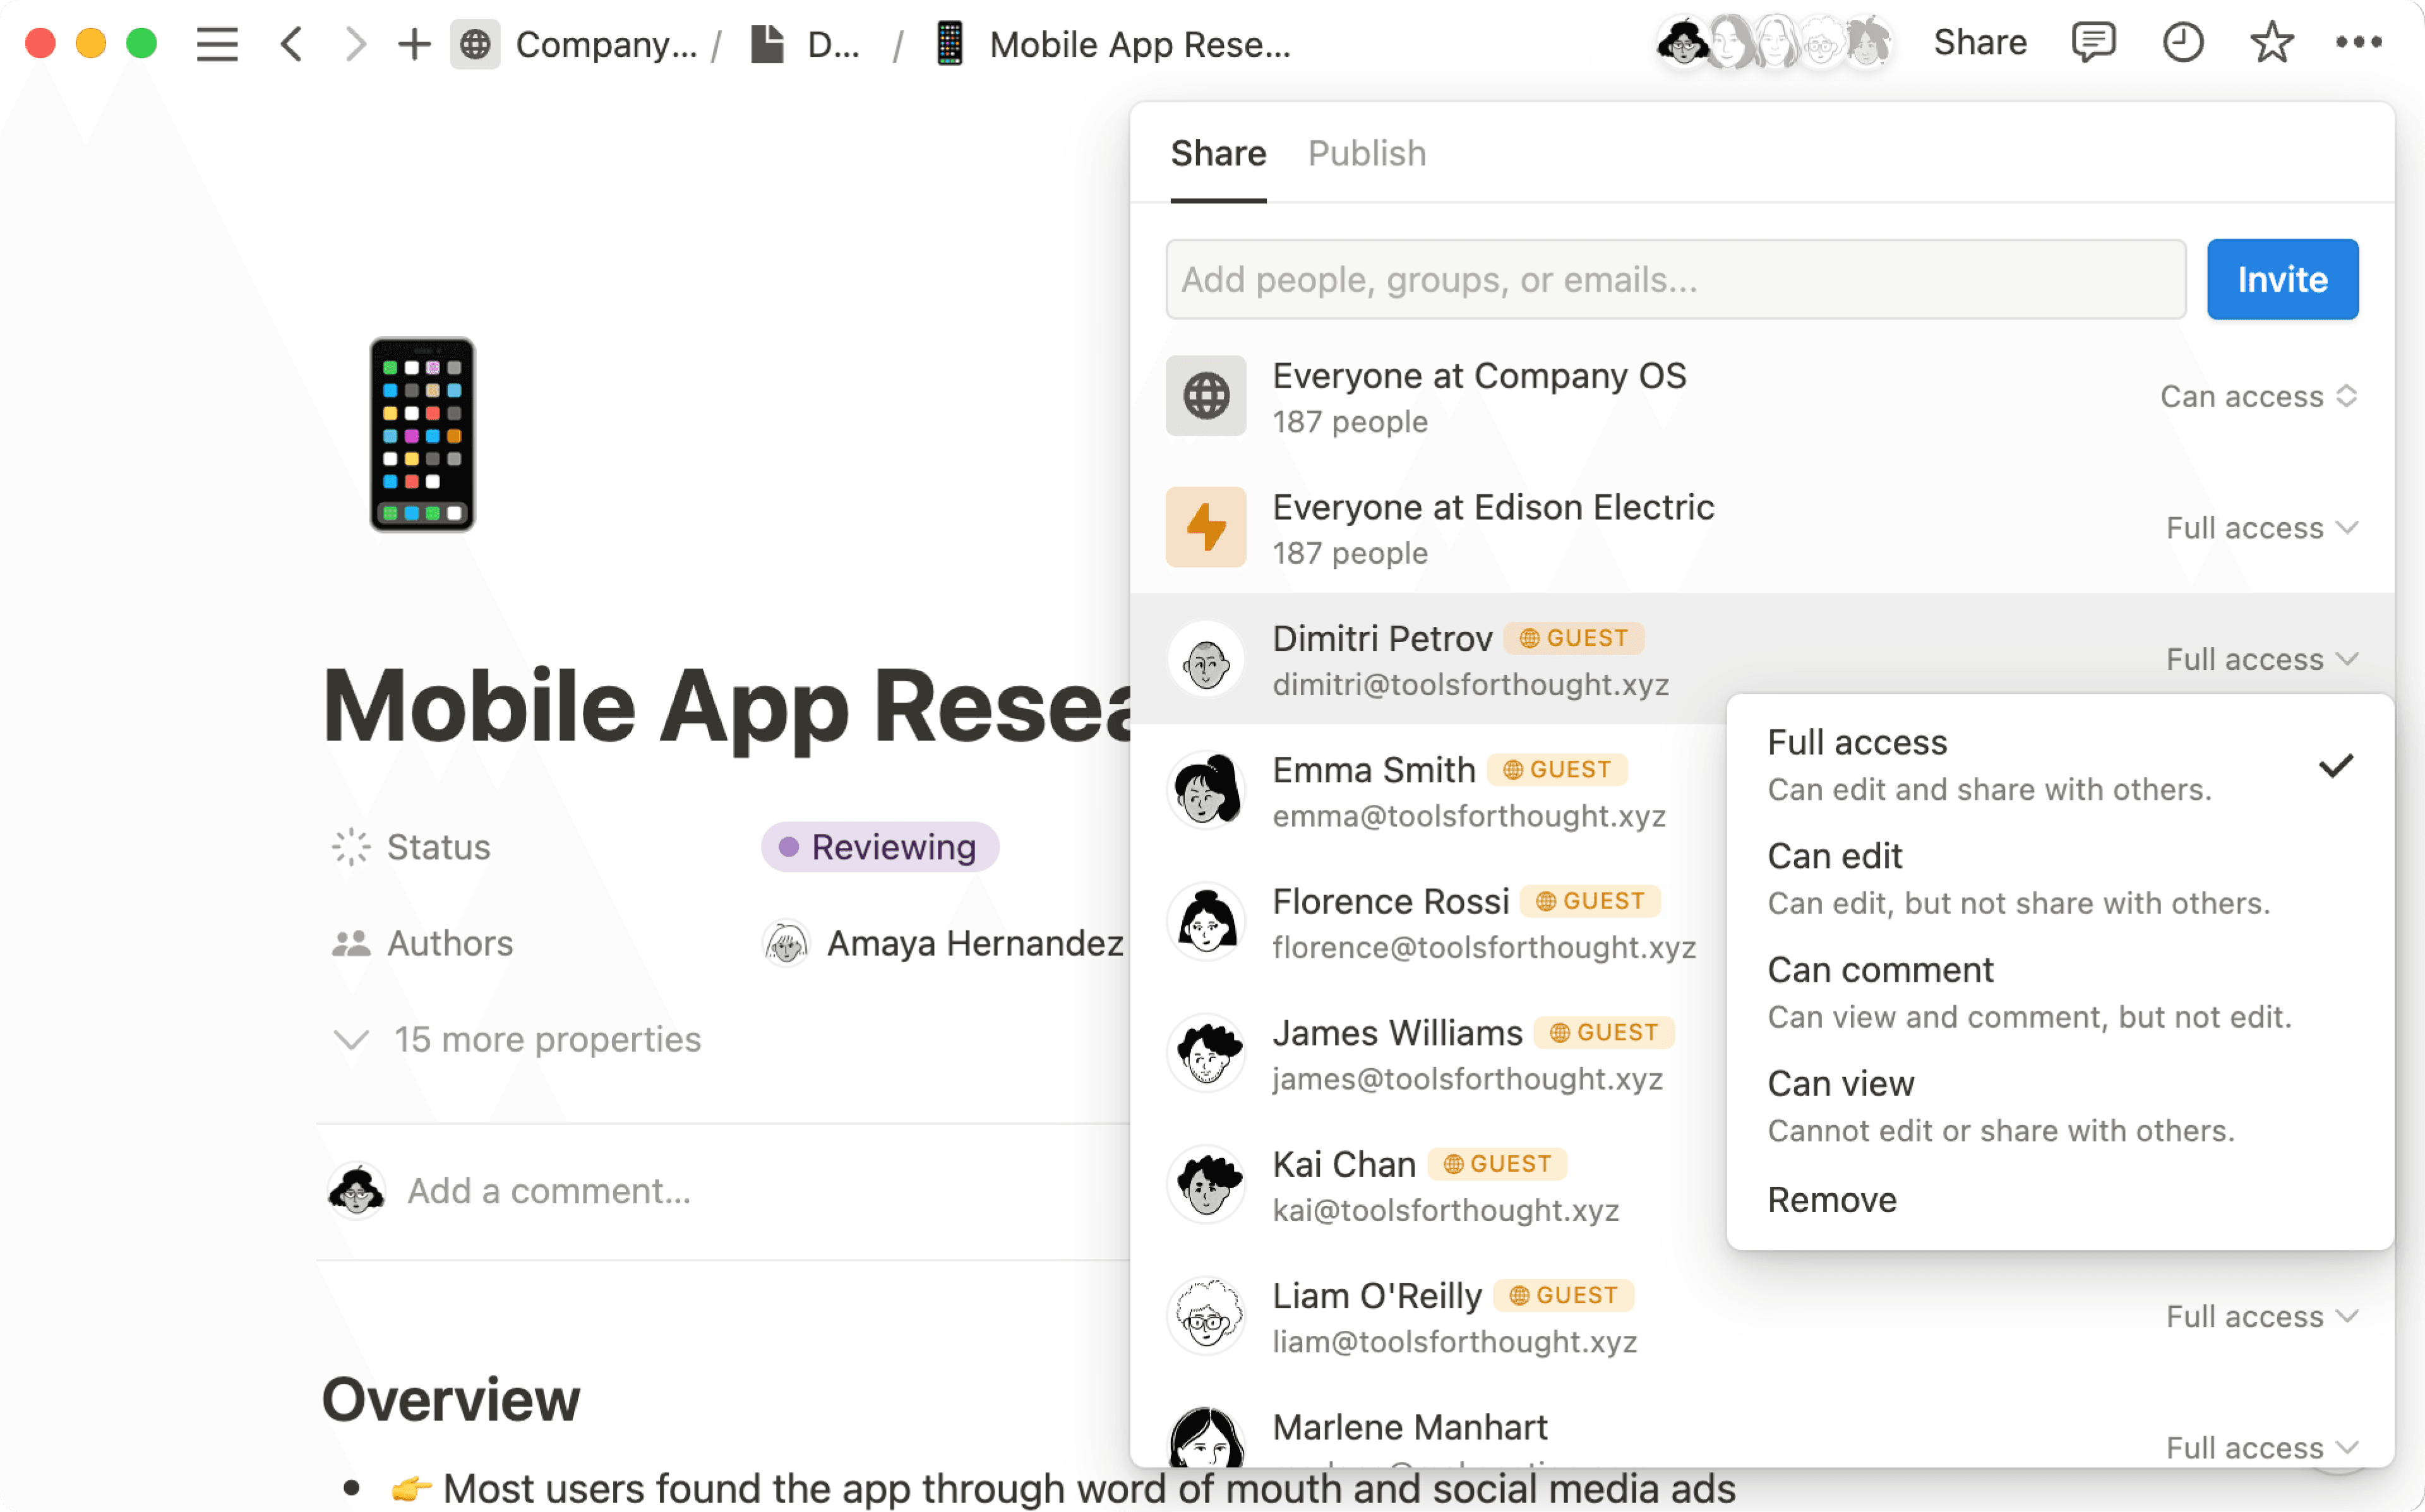This screenshot has width=2425, height=1512.
Task: Open the more options menu
Action: point(2361,42)
